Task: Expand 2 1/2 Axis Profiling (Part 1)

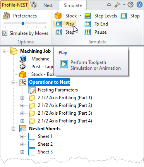Action: pyautogui.click(x=22, y=98)
